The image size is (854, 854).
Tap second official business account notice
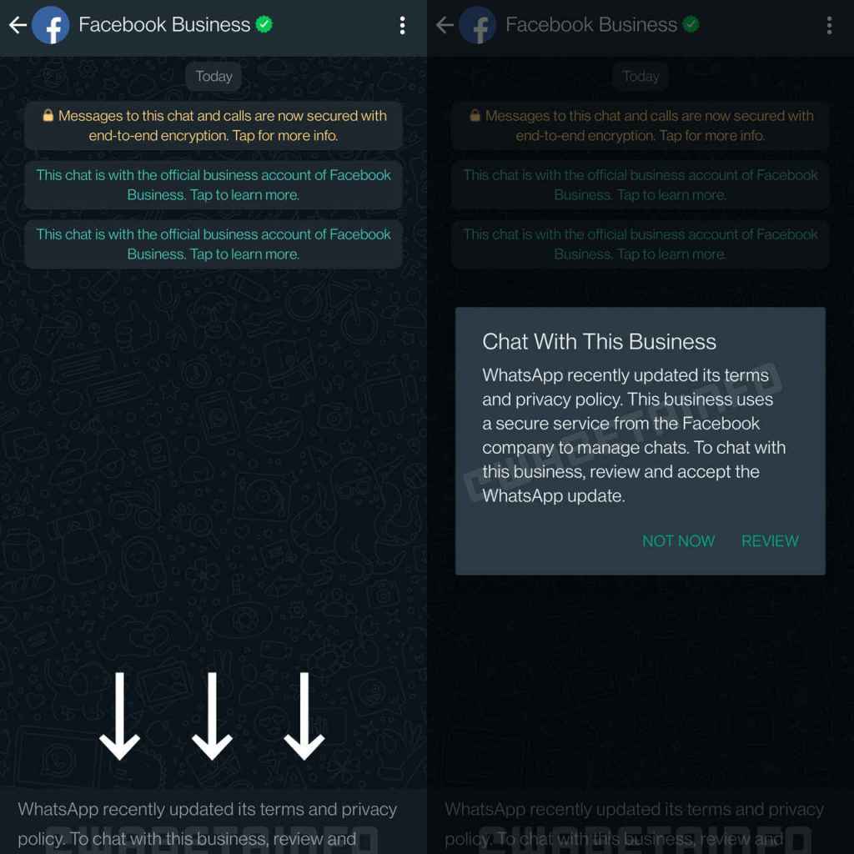(213, 244)
